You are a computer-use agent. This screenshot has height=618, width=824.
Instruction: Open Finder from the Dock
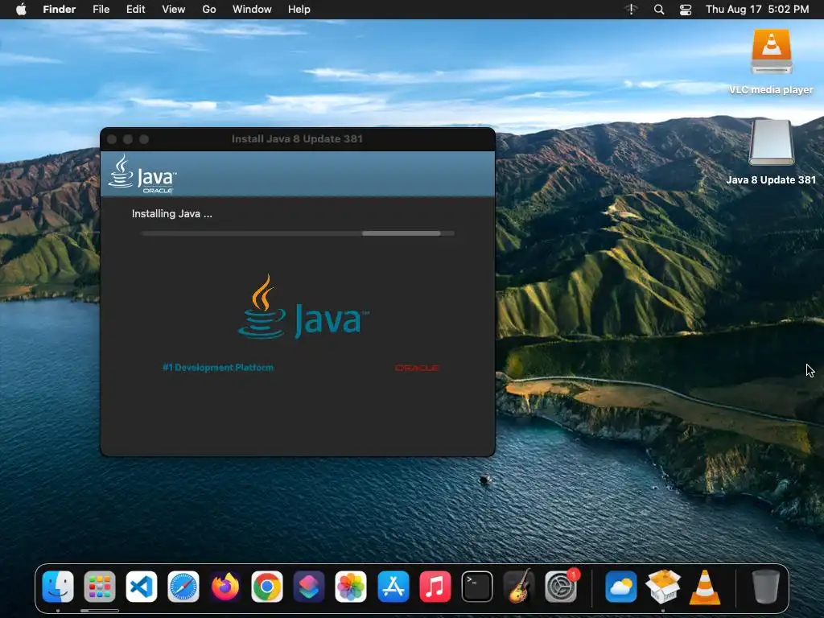58,587
